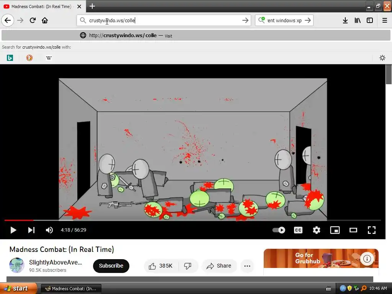
Task: Click in the URL address field
Action: coord(164,20)
